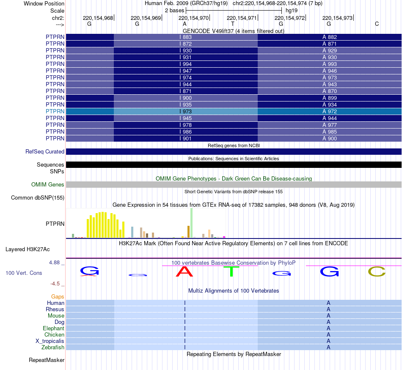
Task: Click the red A conservation logo letter
Action: tap(184, 271)
